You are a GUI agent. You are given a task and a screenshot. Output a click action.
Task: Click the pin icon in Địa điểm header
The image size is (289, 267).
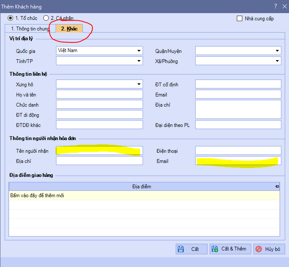click(277, 186)
